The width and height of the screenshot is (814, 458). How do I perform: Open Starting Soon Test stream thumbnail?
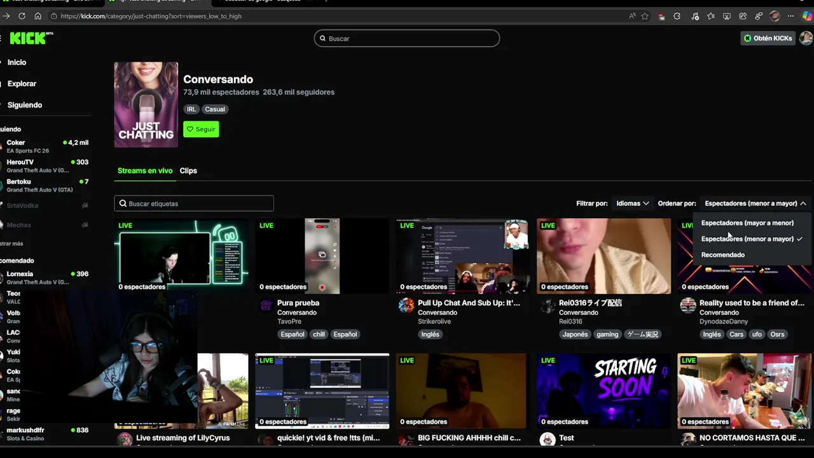point(604,391)
